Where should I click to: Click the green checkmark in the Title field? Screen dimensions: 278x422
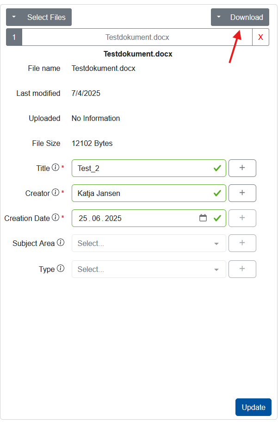click(x=217, y=168)
